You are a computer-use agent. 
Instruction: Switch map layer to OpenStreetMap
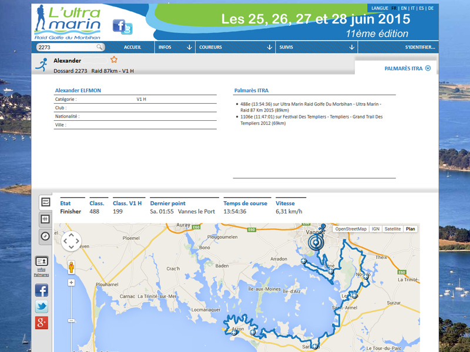351,229
